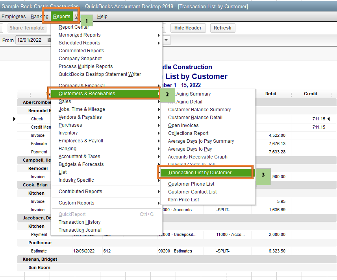Open Customer Balance Summary report

pos(208,110)
